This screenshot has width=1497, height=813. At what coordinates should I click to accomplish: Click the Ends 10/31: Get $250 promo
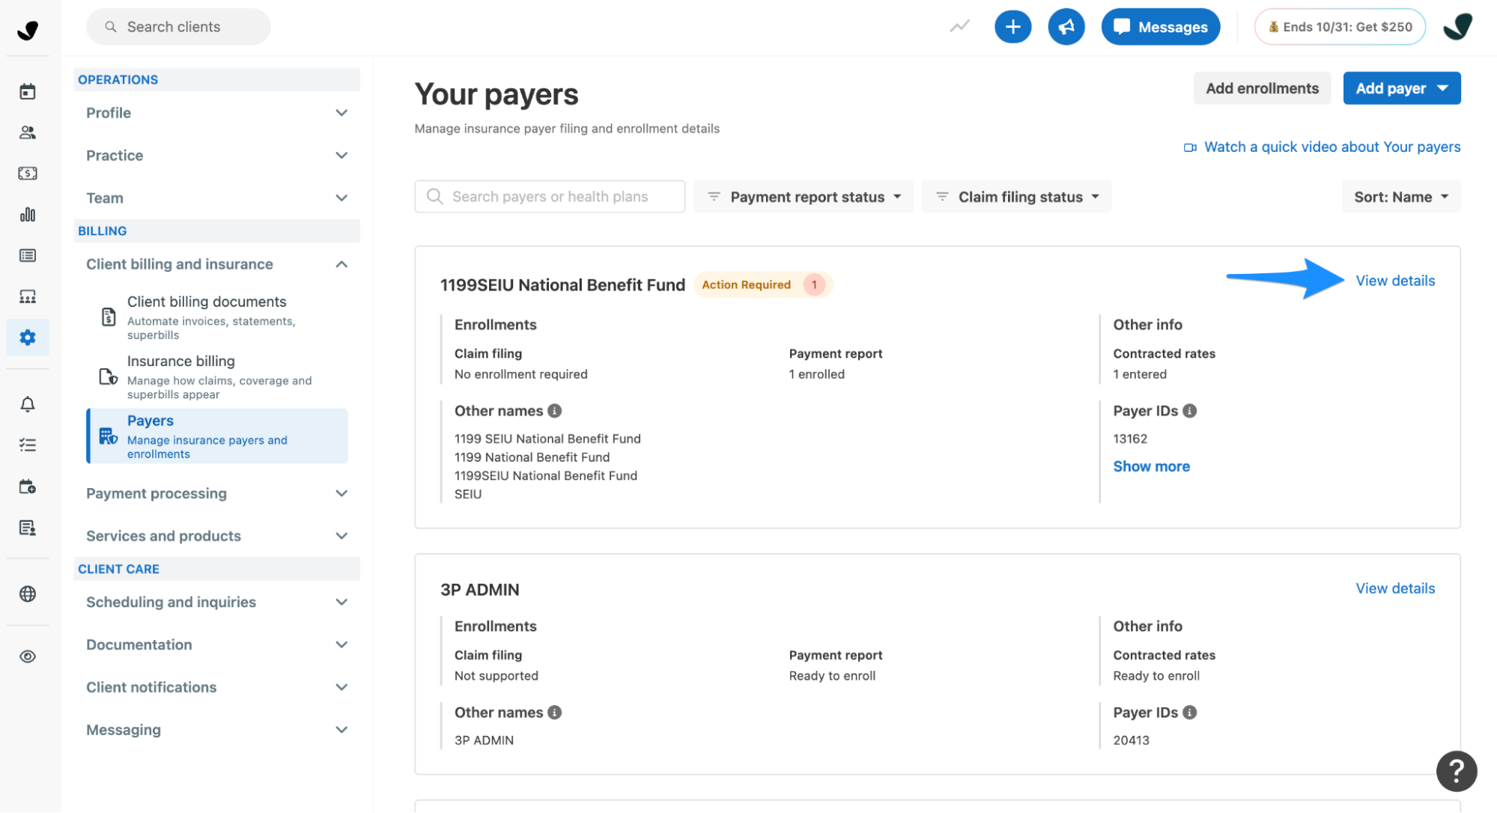(x=1340, y=27)
